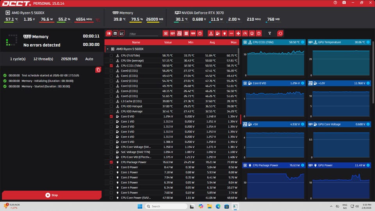Open File Explorer from the taskbar
This screenshot has width=375, height=211.
tap(209, 206)
